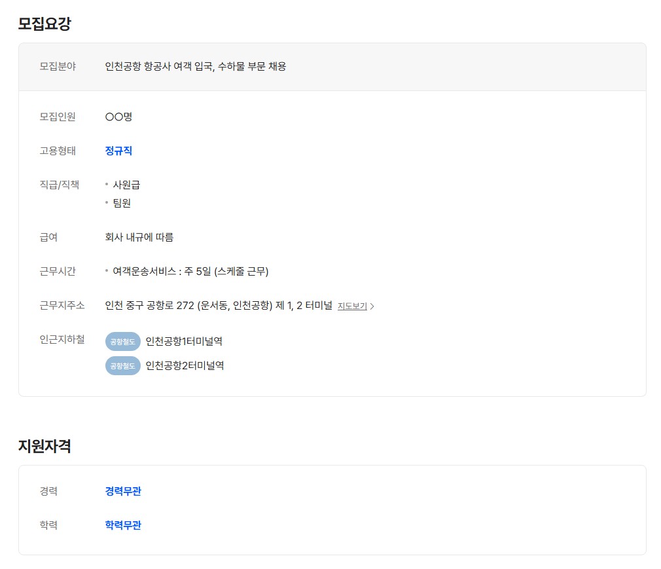661x569 pixels.
Task: Click the 여객운송서비스 주 5일 working hours text
Action: [190, 271]
